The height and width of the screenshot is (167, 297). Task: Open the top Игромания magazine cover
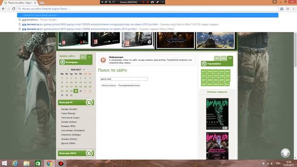[217, 114]
